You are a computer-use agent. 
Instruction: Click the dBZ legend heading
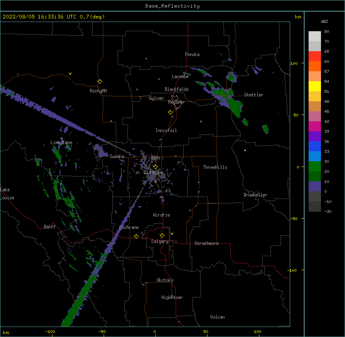pos(324,21)
